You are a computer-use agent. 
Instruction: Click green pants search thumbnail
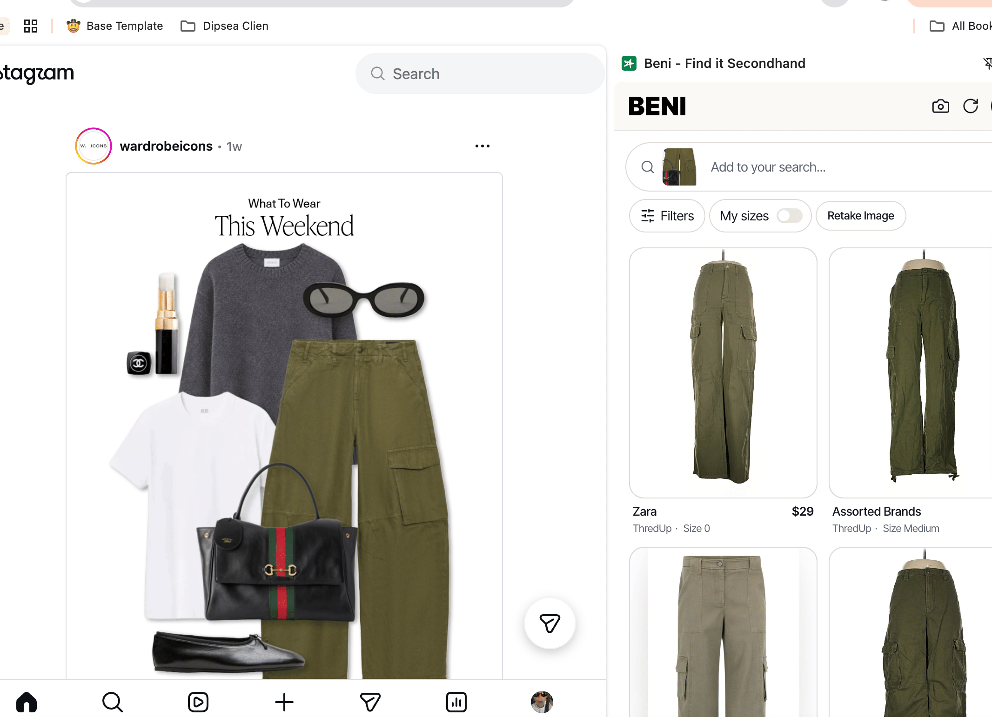pos(679,167)
